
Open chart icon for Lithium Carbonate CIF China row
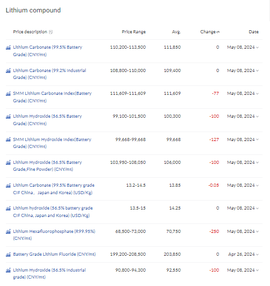click(8, 186)
